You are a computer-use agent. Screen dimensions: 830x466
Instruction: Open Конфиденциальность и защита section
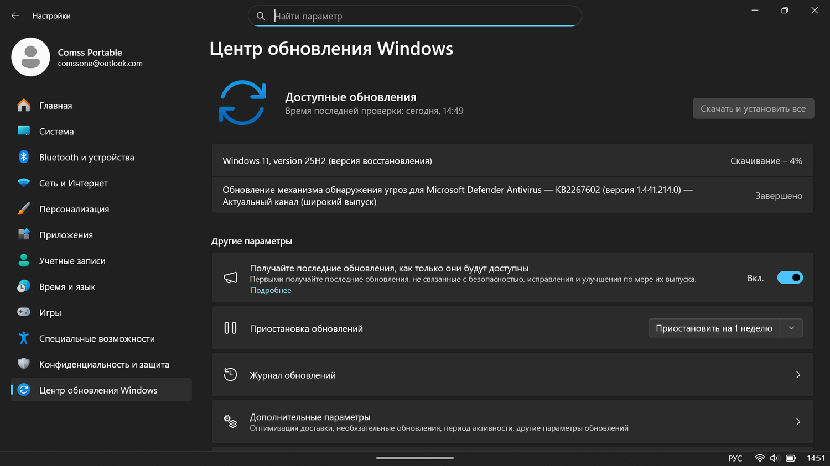pyautogui.click(x=101, y=364)
